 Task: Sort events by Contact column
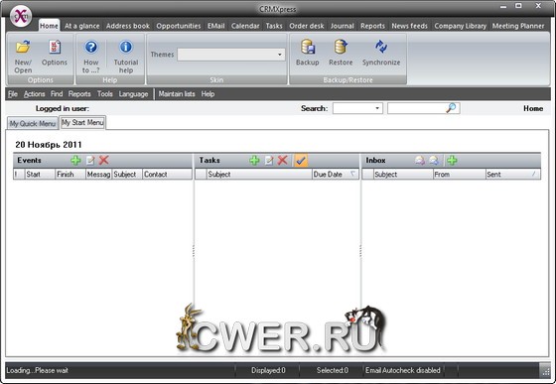[167, 175]
